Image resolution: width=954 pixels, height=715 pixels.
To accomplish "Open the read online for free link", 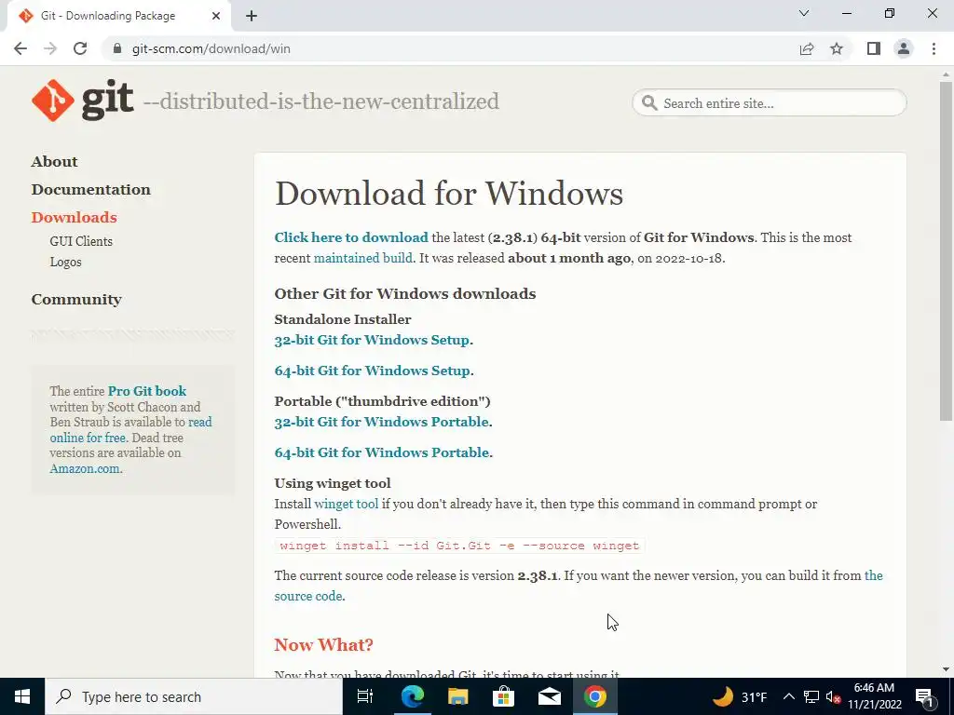I will click(x=88, y=438).
